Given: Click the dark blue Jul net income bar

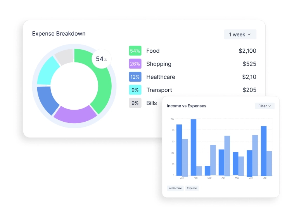Looking at the screenshot, I should (263, 151).
